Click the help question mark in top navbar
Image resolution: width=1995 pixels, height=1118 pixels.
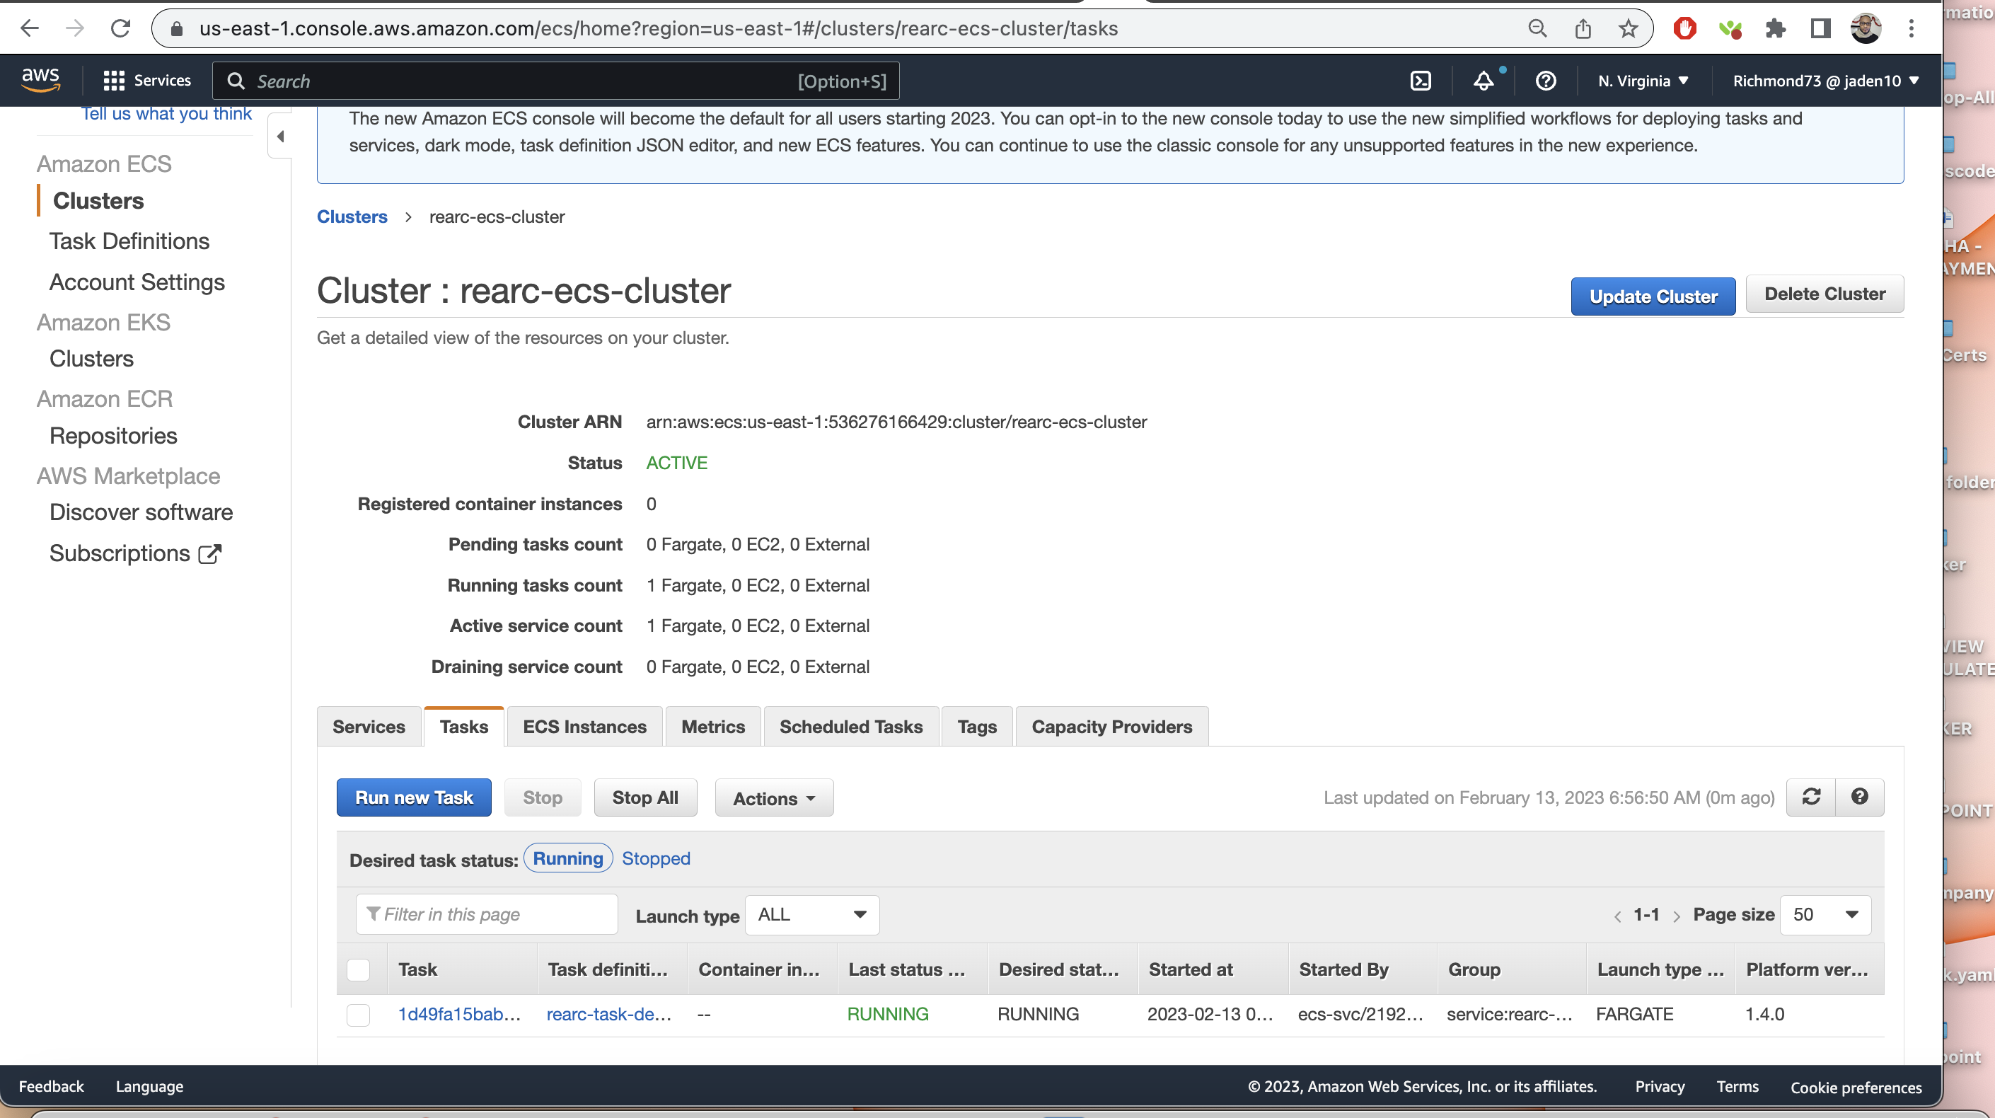click(1545, 81)
